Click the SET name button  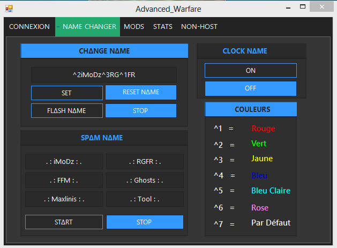pyautogui.click(x=67, y=93)
